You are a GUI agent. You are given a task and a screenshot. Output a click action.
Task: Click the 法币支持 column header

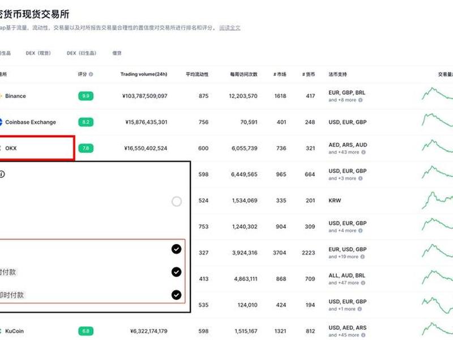click(x=337, y=74)
